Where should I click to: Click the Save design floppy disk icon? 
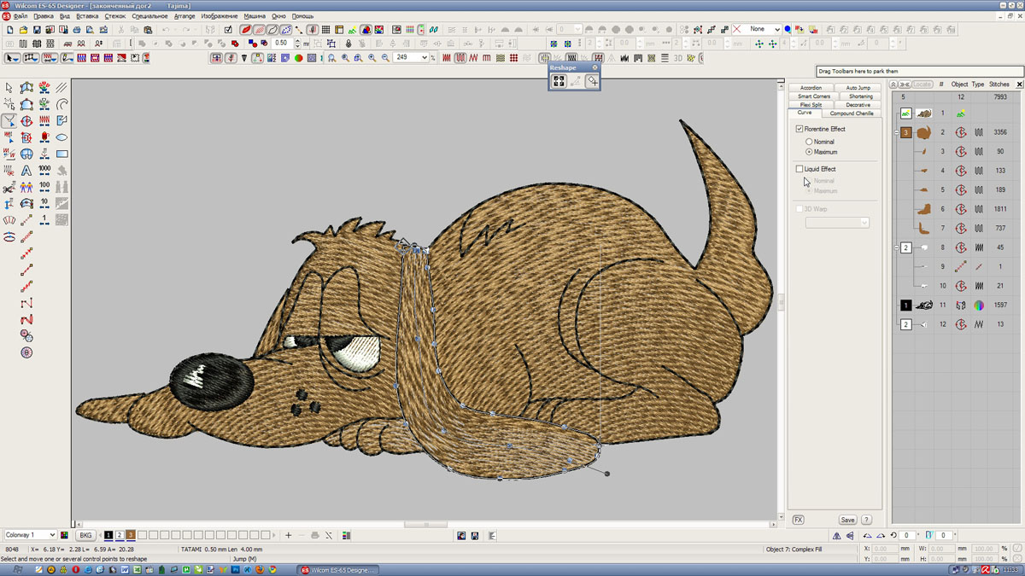pos(37,30)
